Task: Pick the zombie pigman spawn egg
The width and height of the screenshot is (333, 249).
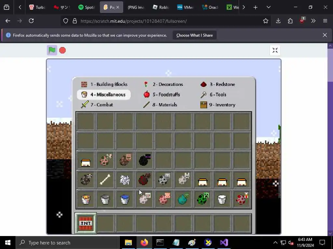Action: pyautogui.click(x=105, y=160)
